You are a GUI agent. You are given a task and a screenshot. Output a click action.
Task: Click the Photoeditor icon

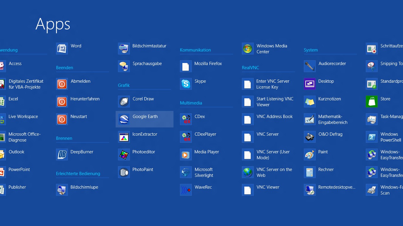124,154
